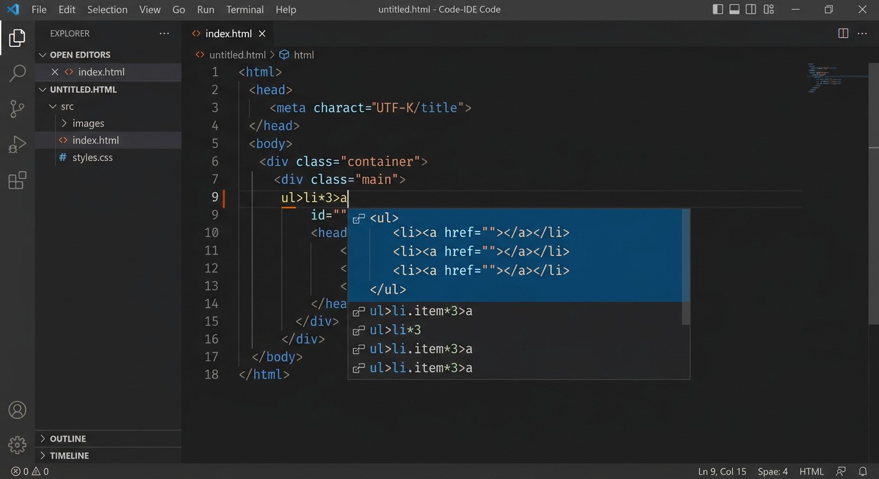
Task: Open the Run and Debug view
Action: click(x=17, y=145)
